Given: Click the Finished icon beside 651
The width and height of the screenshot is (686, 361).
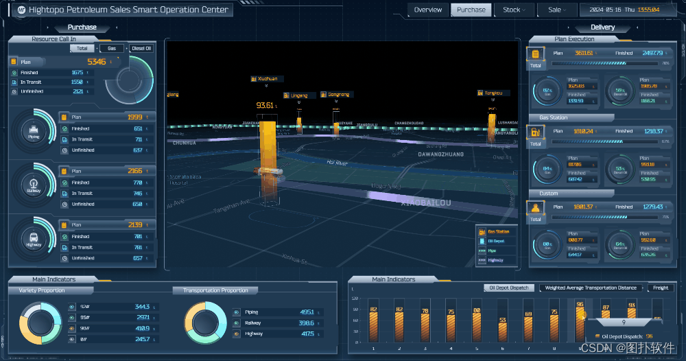Looking at the screenshot, I should 64,128.
